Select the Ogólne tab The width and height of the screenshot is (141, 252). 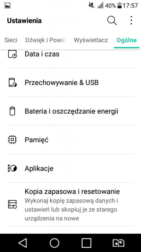click(x=127, y=40)
